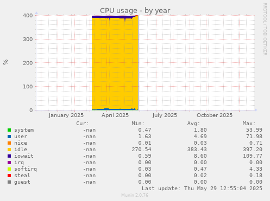Click the softirq max value 4.33
Viewport: 270px width, 201px height.
[x=256, y=169]
